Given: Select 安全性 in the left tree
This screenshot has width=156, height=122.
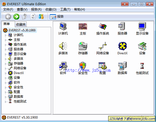Looking at the screenshot, I should point(18,87).
